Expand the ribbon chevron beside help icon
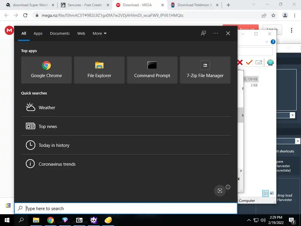The width and height of the screenshot is (301, 226). click(266, 42)
